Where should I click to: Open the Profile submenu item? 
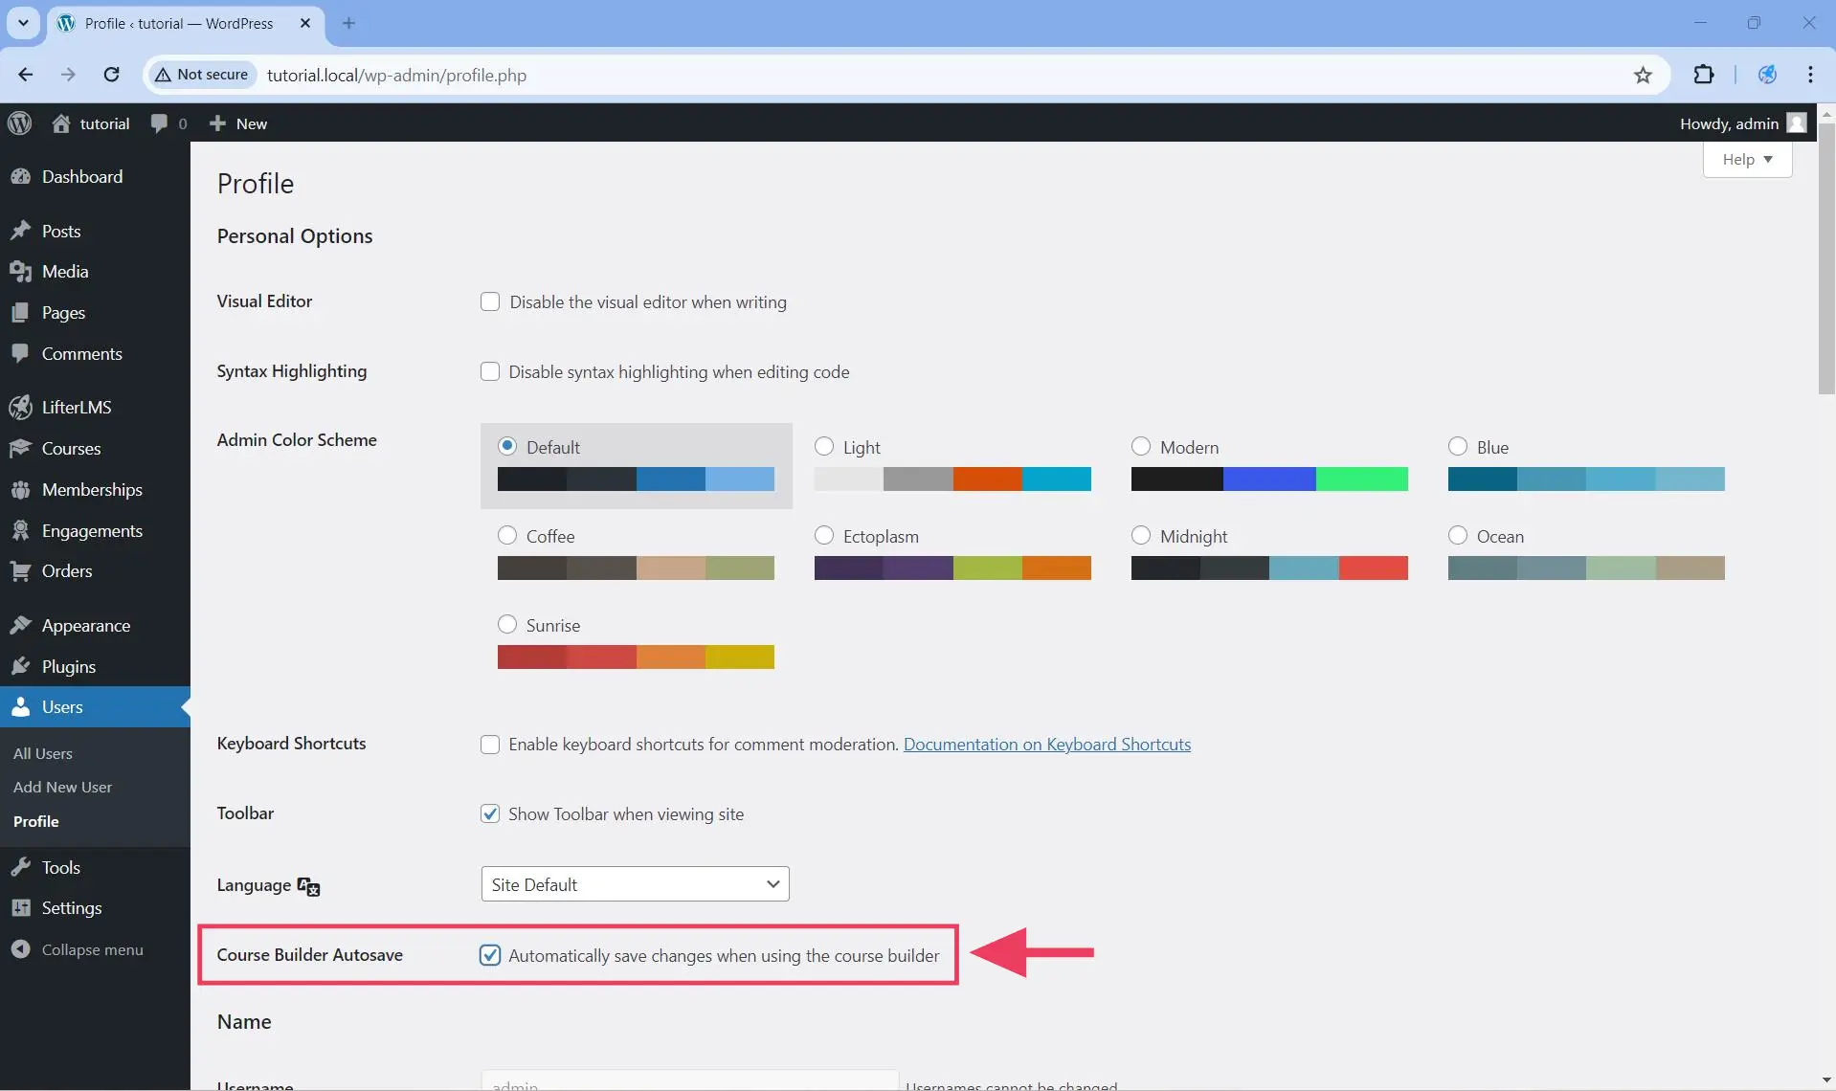click(36, 822)
